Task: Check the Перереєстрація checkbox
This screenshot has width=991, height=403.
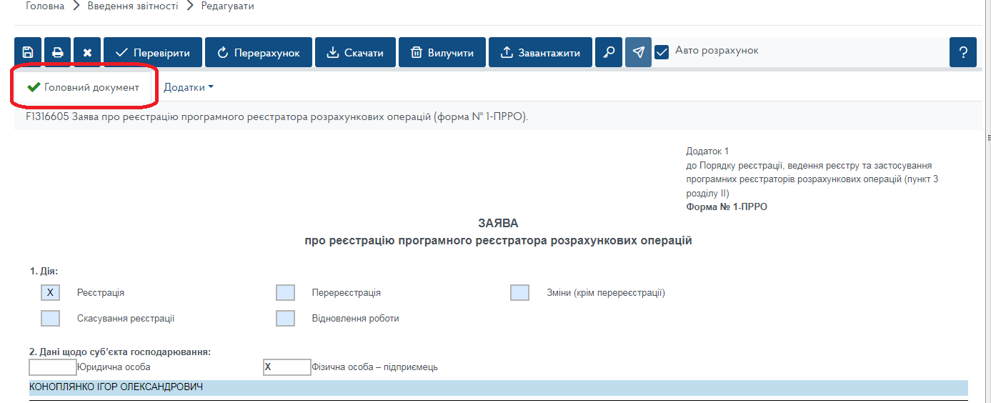Action: pos(285,292)
